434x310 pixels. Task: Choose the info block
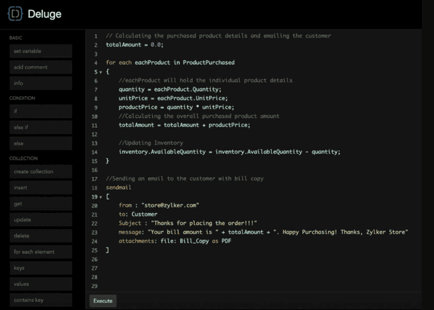pyautogui.click(x=41, y=83)
